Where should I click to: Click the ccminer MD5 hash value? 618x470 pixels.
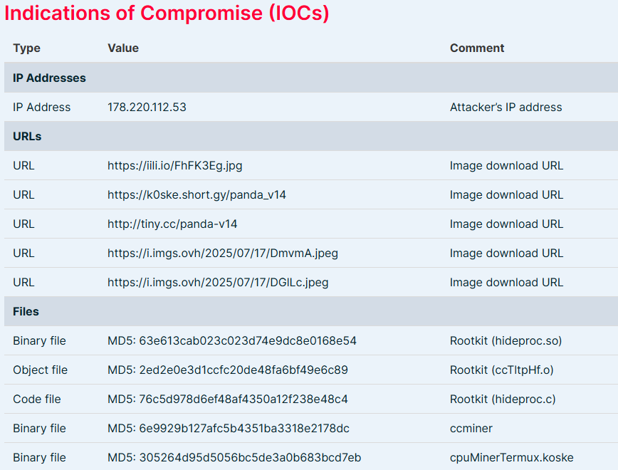pos(229,428)
